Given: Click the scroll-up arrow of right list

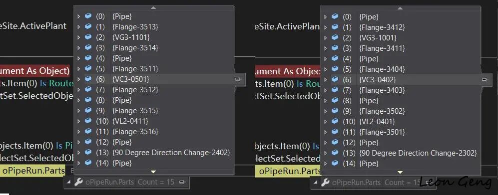Looking at the screenshot, I should 400,8.
